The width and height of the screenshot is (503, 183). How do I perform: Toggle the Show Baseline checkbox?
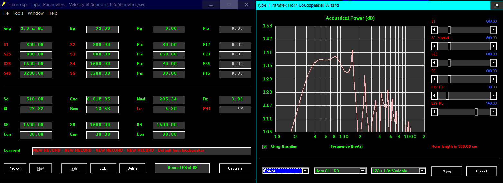265,147
